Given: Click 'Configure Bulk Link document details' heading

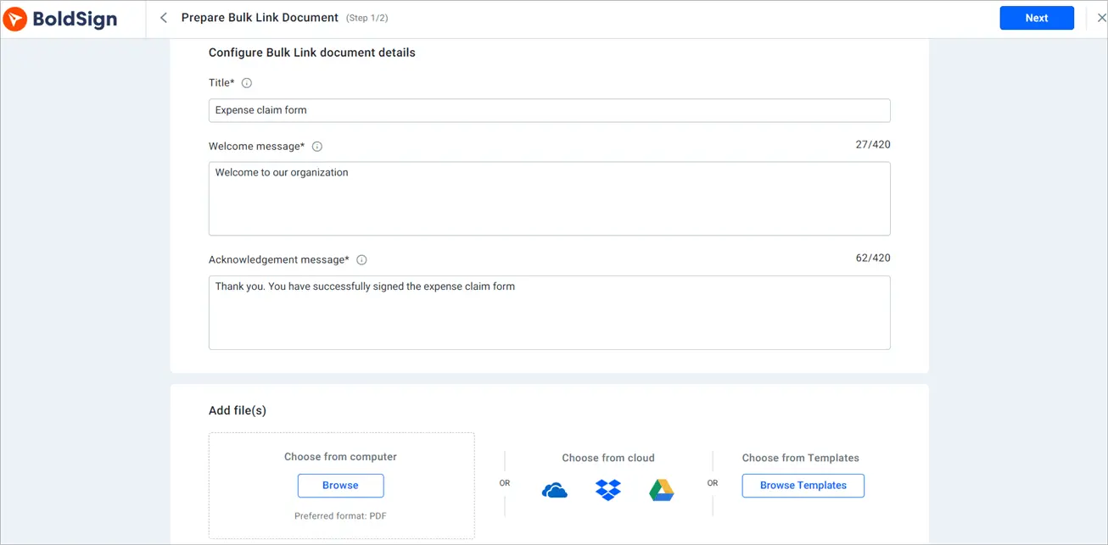Looking at the screenshot, I should pyautogui.click(x=312, y=53).
